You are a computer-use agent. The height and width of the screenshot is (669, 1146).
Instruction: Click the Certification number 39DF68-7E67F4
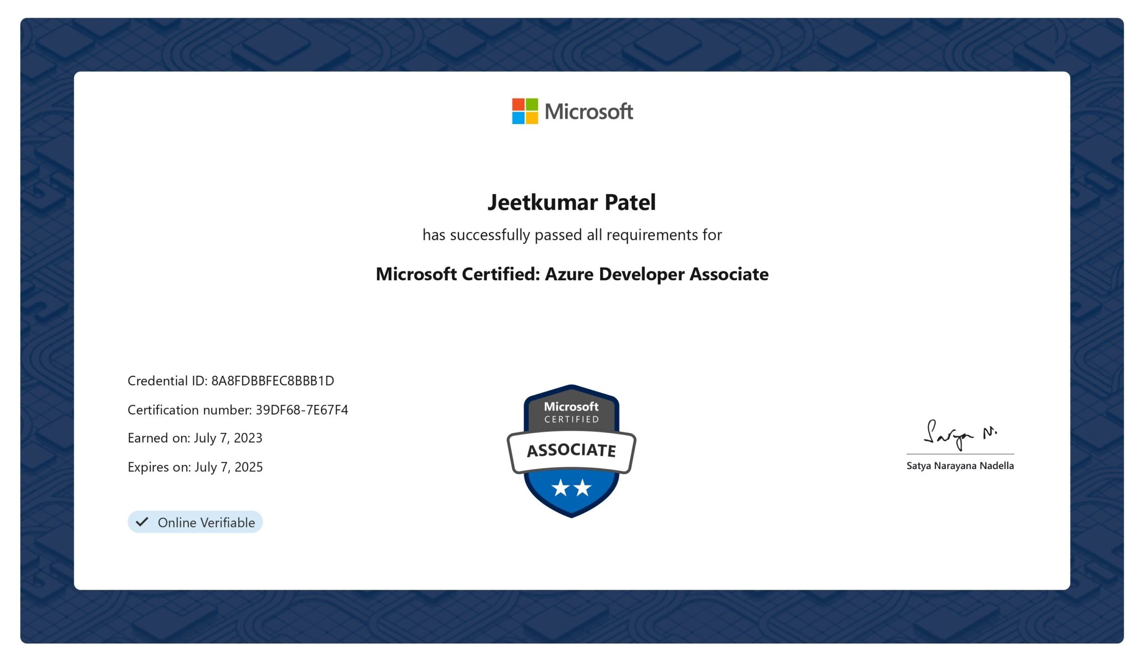coord(301,410)
